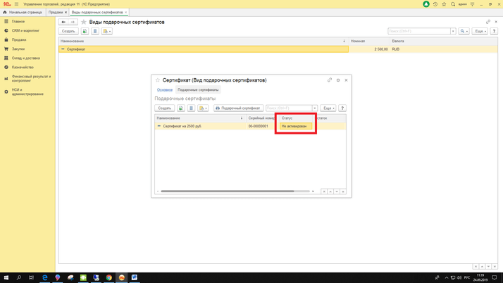503x283 pixels.
Task: Click the hamburger main menu icon
Action: 16,4
